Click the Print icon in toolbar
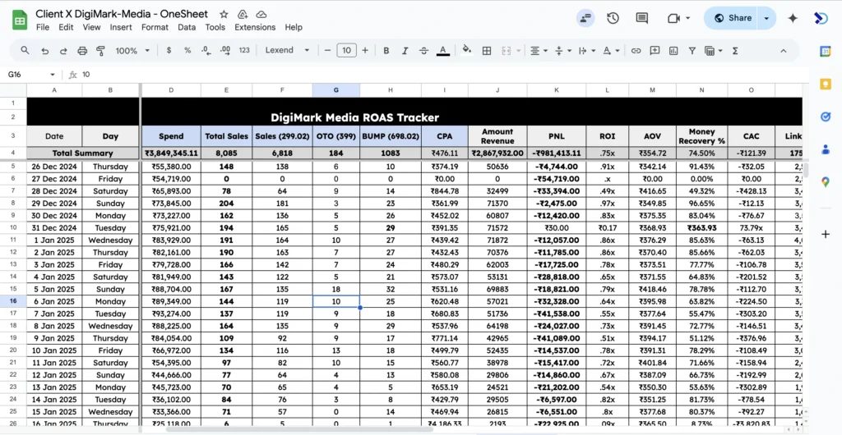 pos(82,51)
